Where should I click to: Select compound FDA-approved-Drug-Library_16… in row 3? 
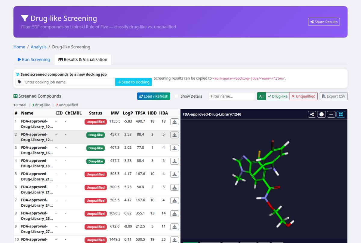[x=37, y=150]
